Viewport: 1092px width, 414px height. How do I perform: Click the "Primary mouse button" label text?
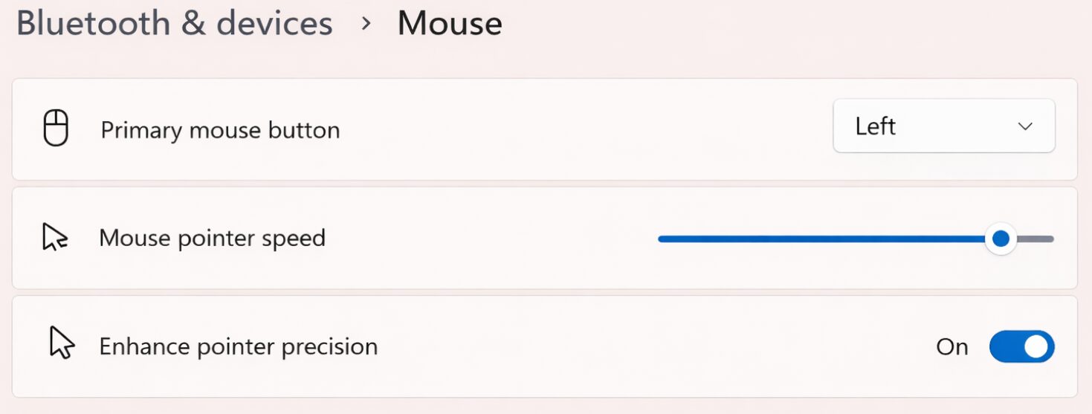tap(220, 130)
